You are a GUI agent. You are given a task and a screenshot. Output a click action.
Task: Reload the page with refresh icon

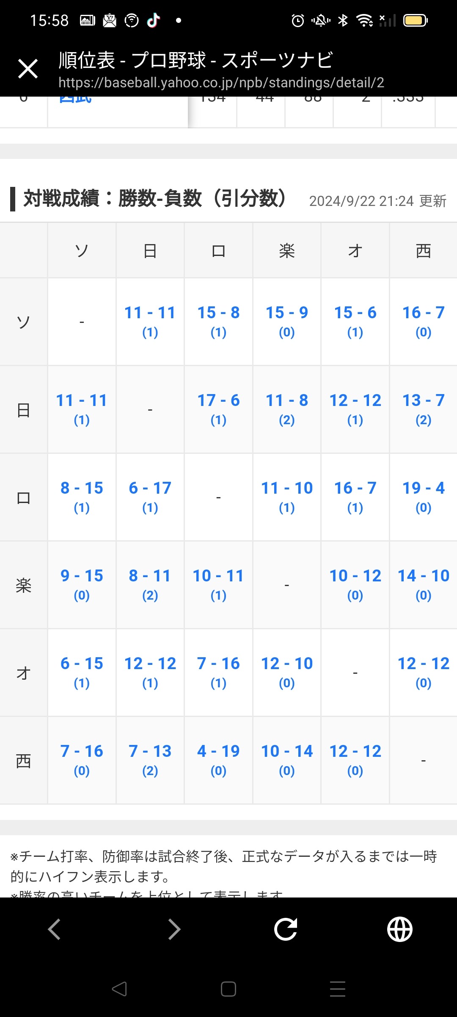pos(286,929)
